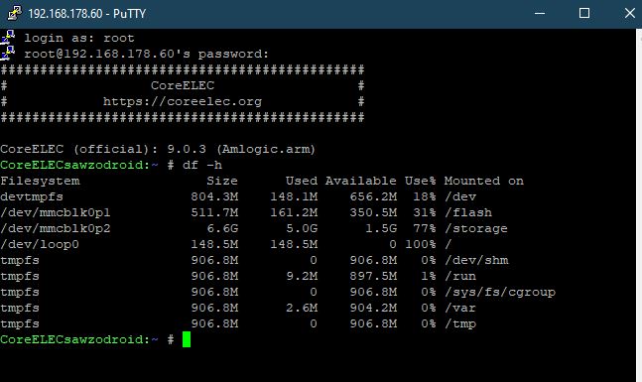Click the 'CoreELEC' banner title

[183, 85]
